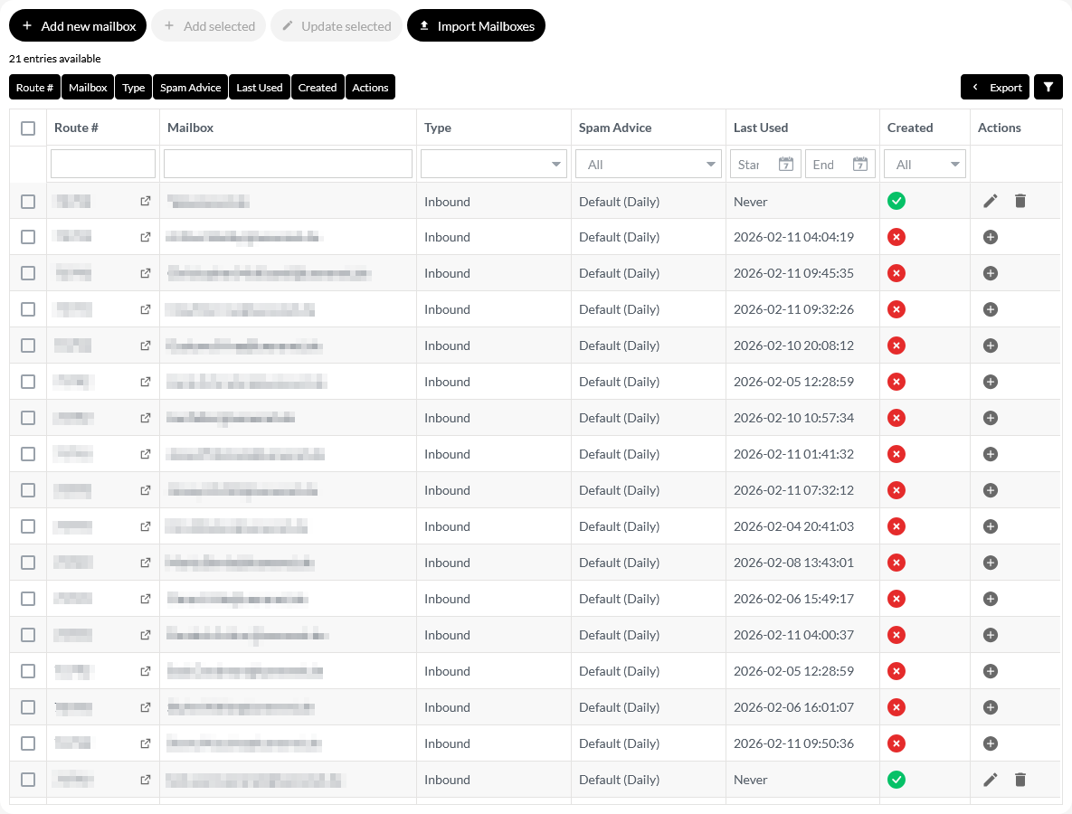Click Last Used start date calendar icon
This screenshot has width=1072, height=814.
coord(786,165)
